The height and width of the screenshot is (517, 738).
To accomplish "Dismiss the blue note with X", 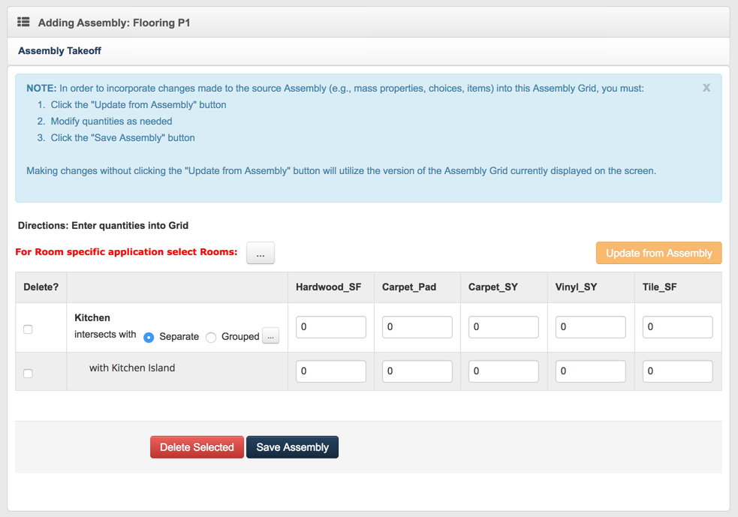I will point(706,88).
